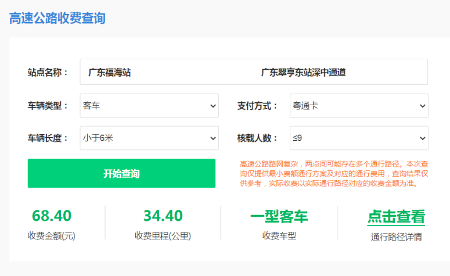Click the 车辆长度 label text
The image size is (450, 276).
coord(48,138)
